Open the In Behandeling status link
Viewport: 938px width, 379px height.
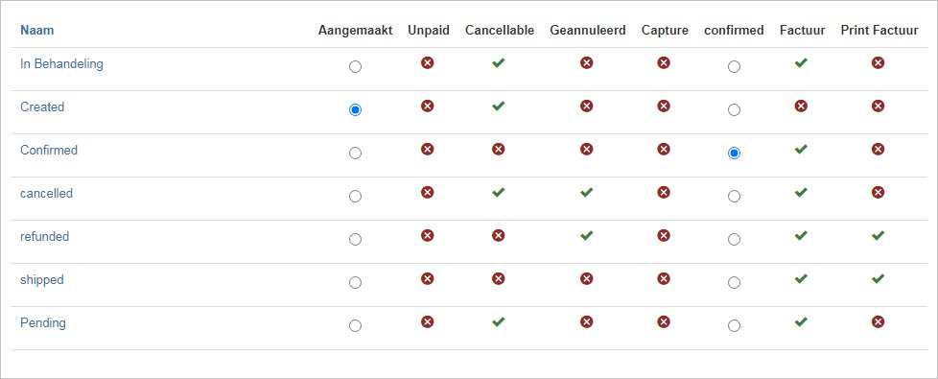(x=61, y=64)
